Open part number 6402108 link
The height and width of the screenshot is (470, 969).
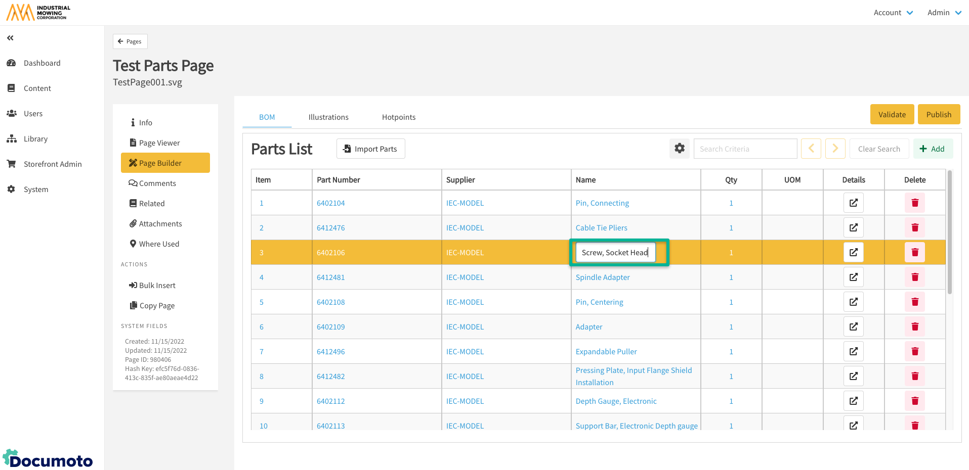pyautogui.click(x=330, y=302)
